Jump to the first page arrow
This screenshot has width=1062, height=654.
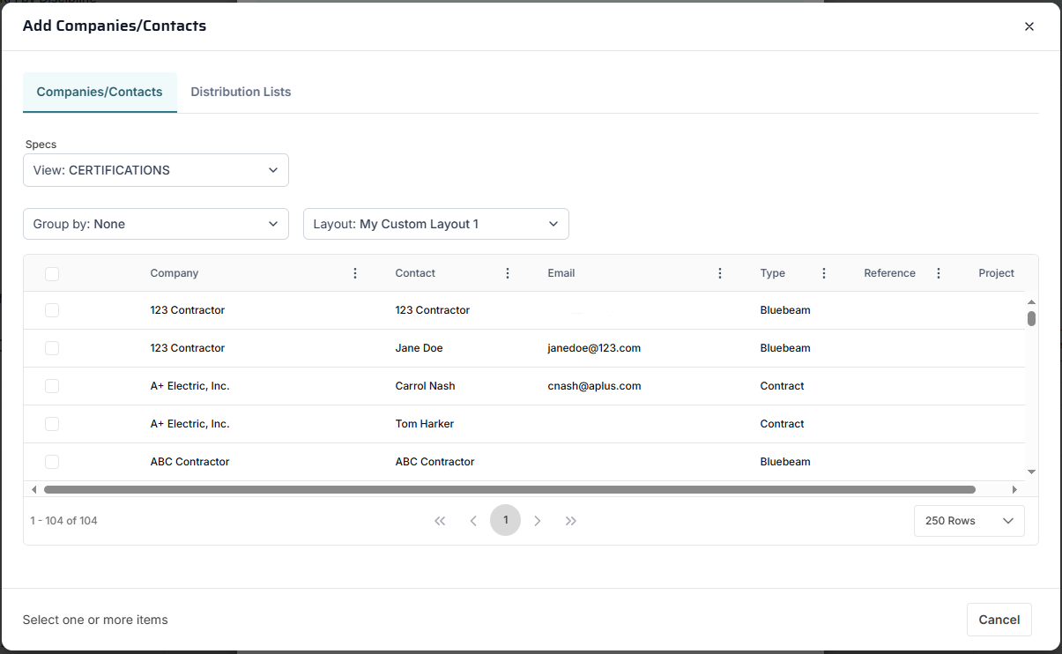tap(440, 521)
